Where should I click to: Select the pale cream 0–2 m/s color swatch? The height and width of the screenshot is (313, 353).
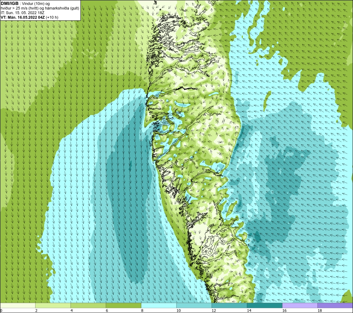(18, 305)
